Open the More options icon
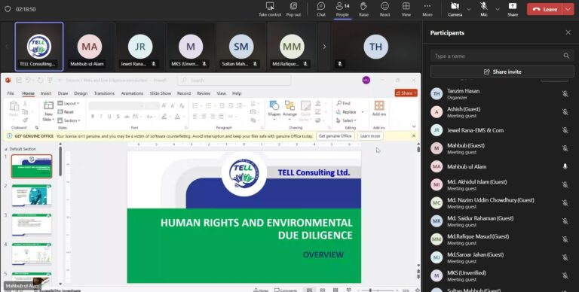This screenshot has height=292, width=579. tap(427, 6)
